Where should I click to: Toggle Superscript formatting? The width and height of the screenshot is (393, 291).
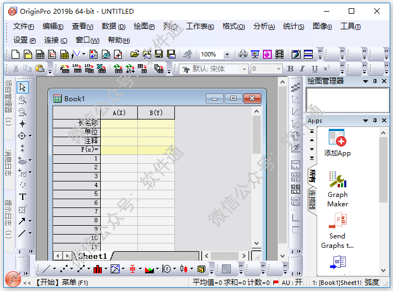tap(327, 69)
